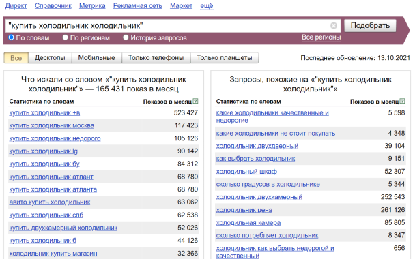Open query "купить холодильник атлант"

point(51,177)
